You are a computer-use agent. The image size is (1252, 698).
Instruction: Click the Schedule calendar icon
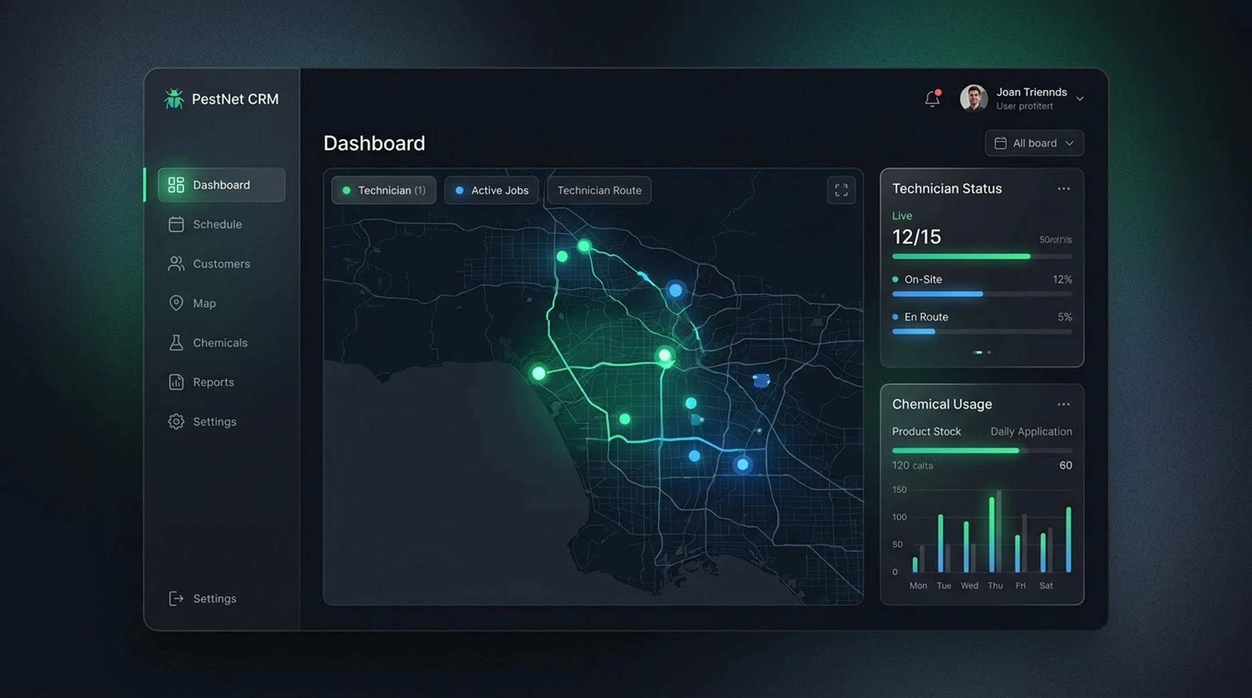click(x=176, y=224)
